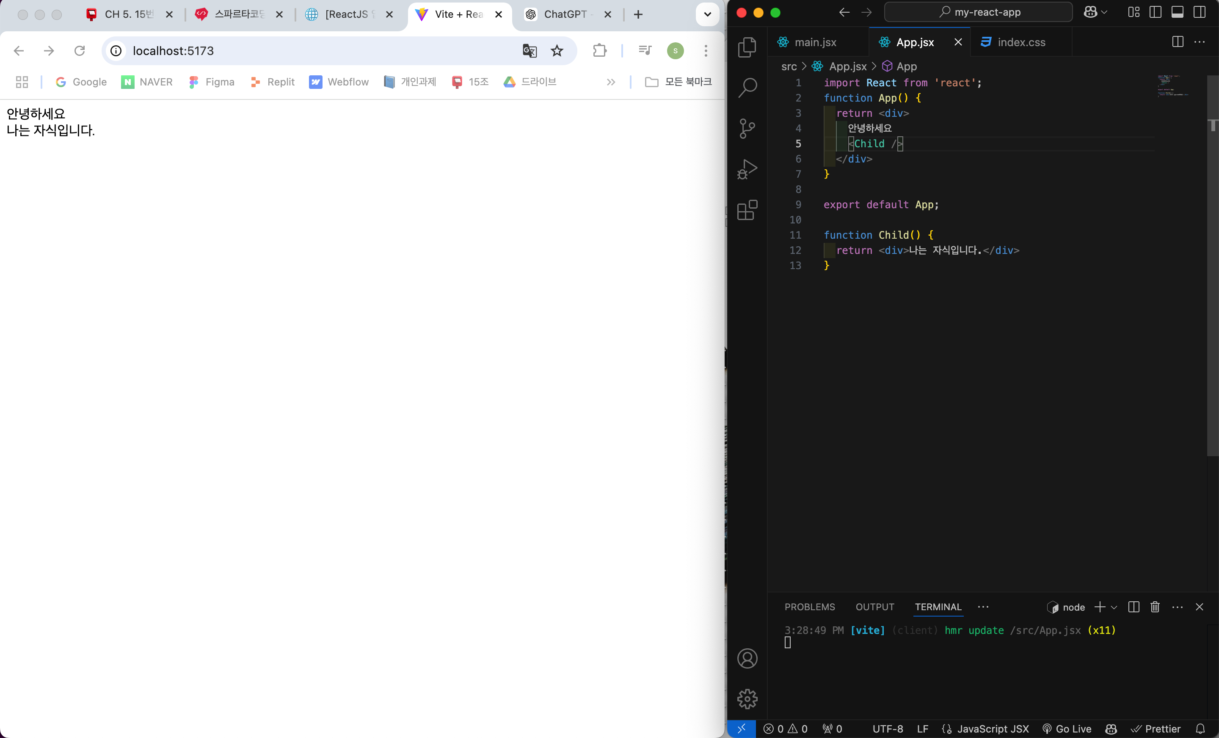
Task: Open the Extensions view
Action: click(x=747, y=210)
